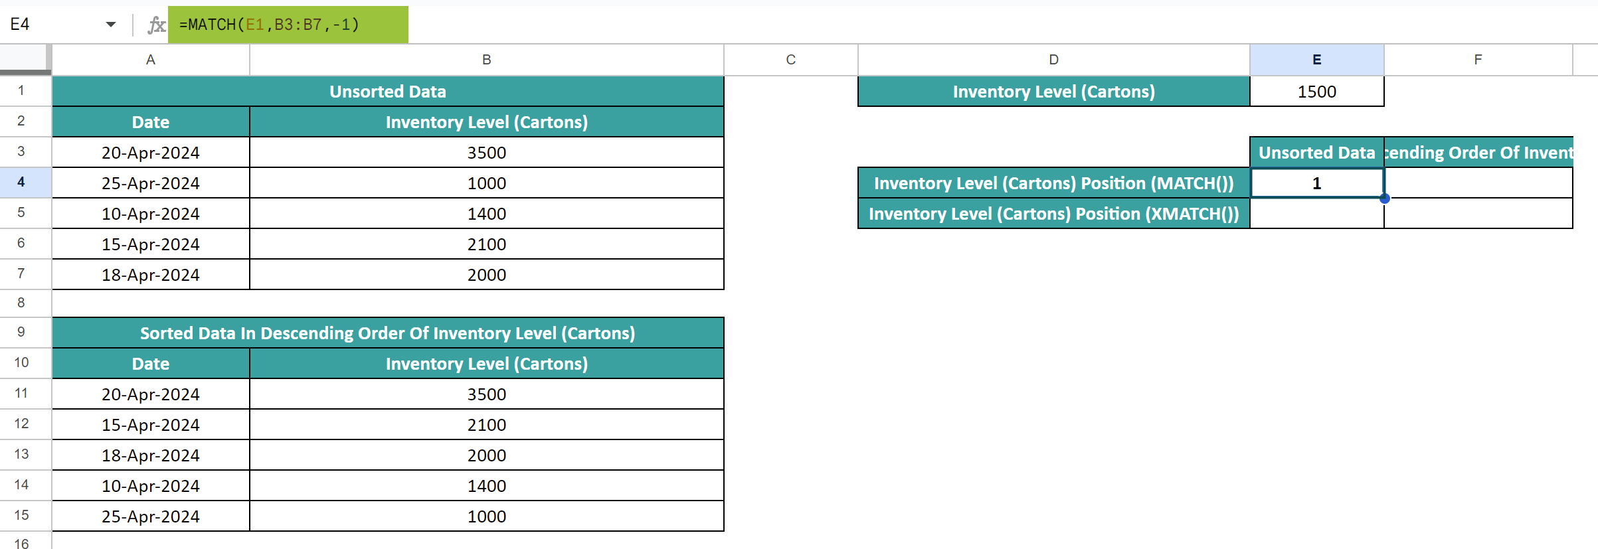Viewport: 1598px width, 549px height.
Task: Select column C header
Action: pos(791,60)
